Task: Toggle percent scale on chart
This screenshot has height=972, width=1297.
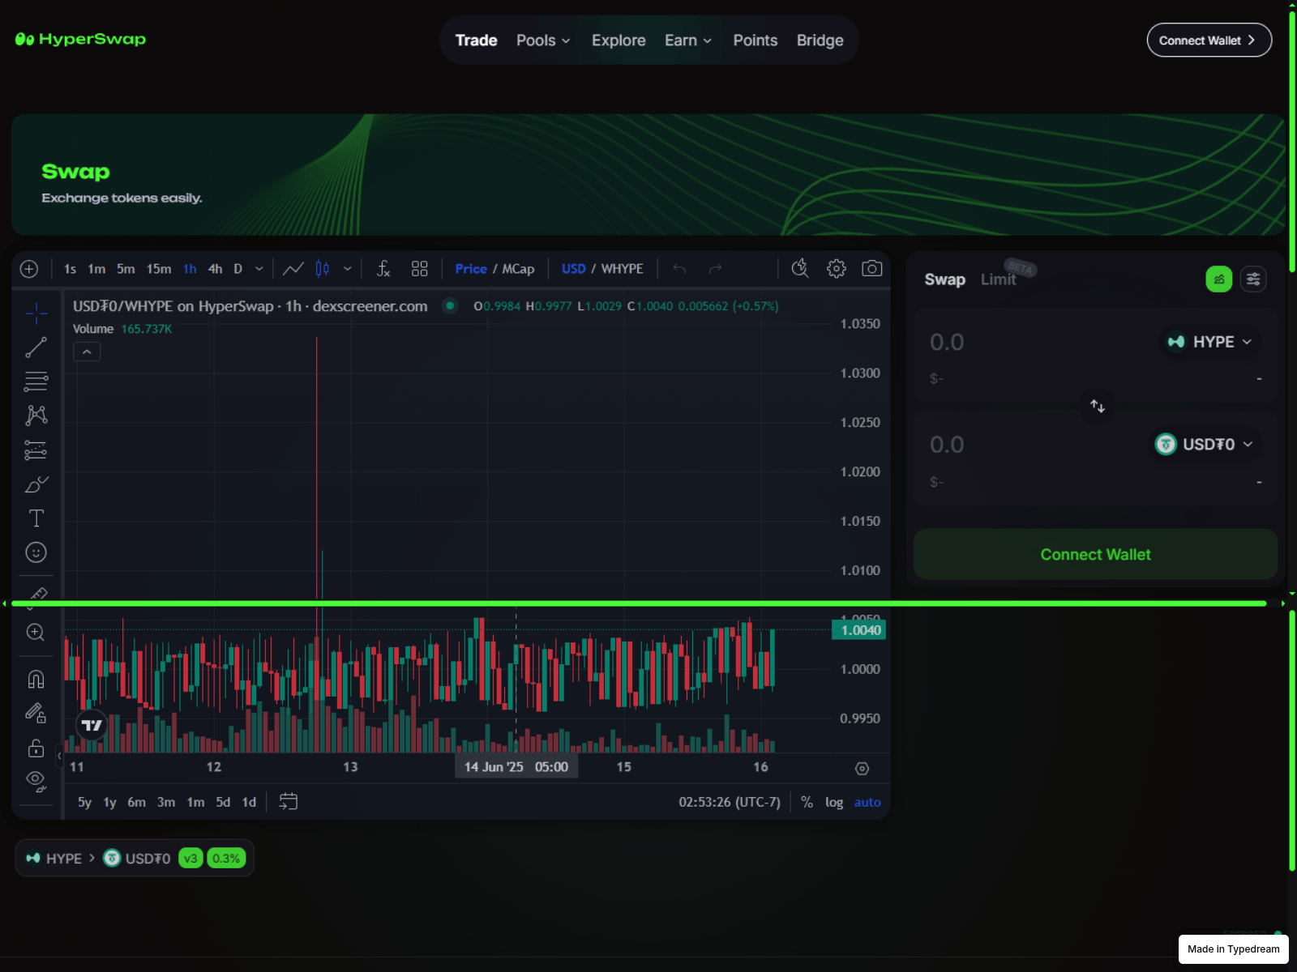Action: (807, 802)
